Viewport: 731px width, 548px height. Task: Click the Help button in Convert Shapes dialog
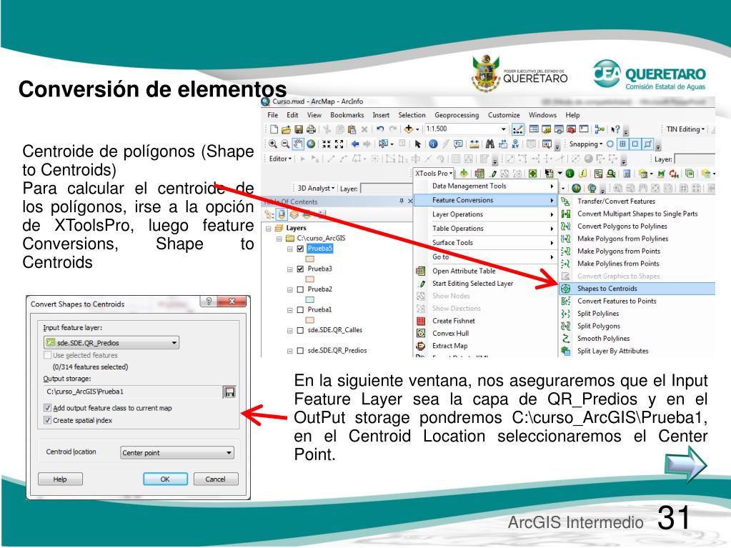[x=60, y=479]
